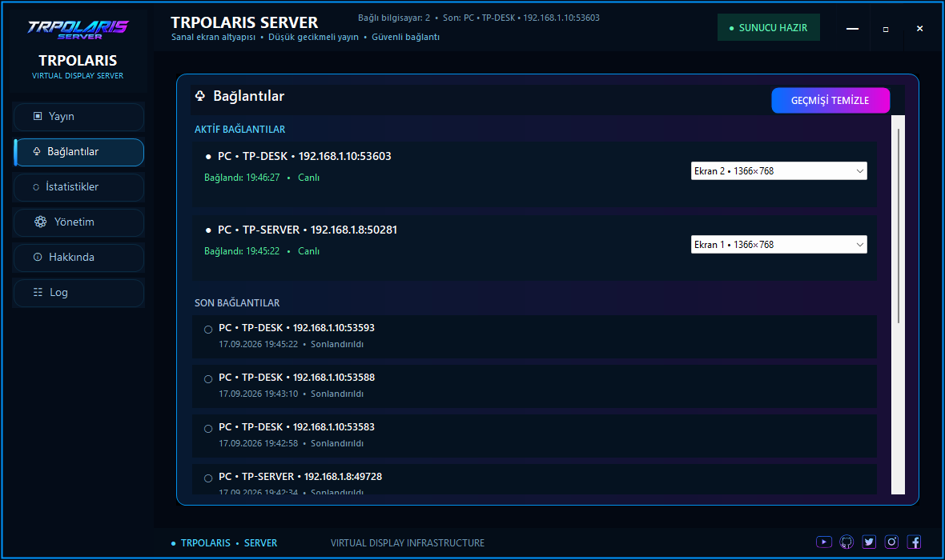The width and height of the screenshot is (945, 560).
Task: Click the TRPOLARIS Server logo in sidebar
Action: (x=78, y=29)
